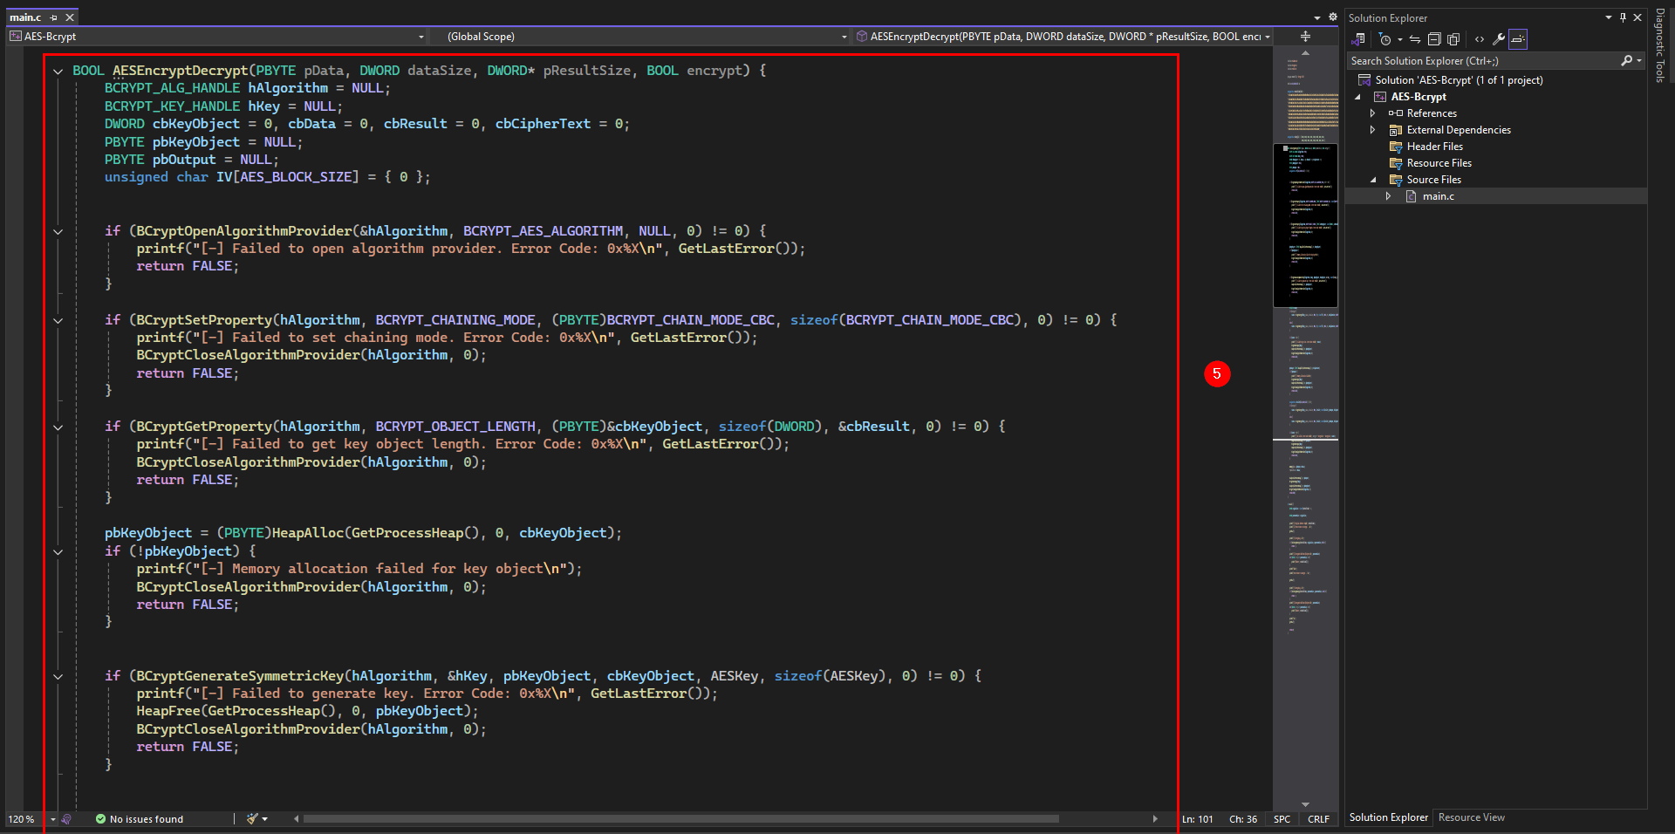
Task: Click Show All Files icon
Action: [1453, 39]
